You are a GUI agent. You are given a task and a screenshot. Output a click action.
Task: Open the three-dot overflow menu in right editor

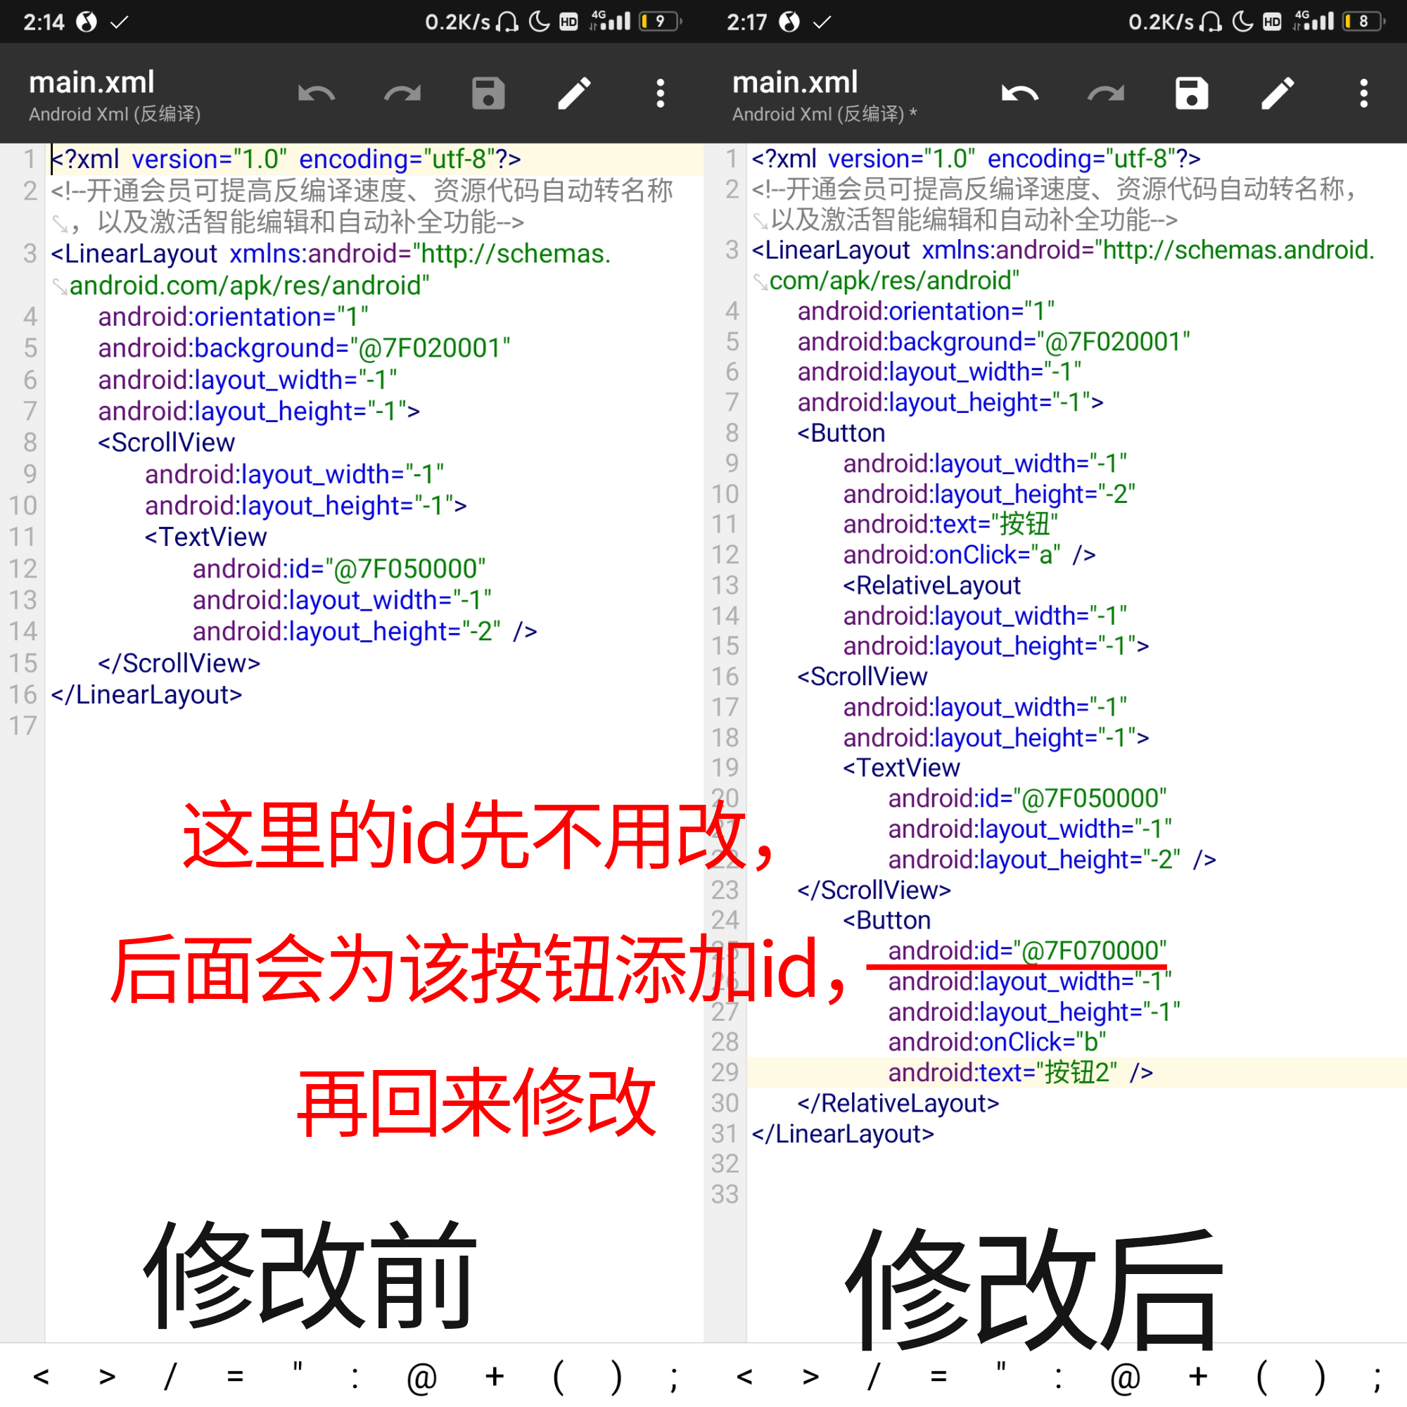[1363, 94]
